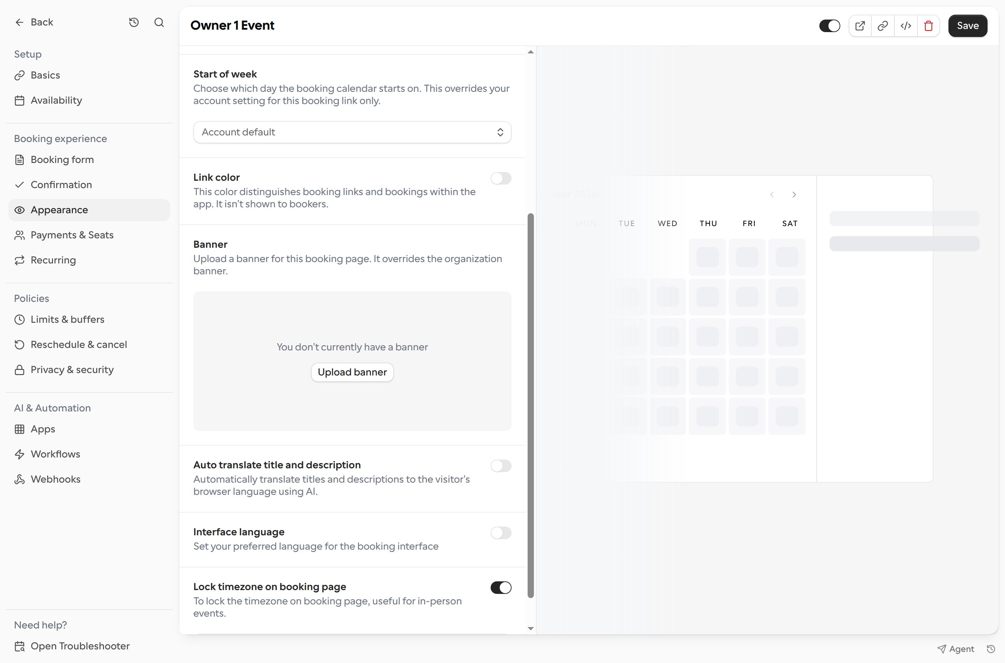This screenshot has width=1005, height=663.
Task: Open event preview in new tab icon
Action: [860, 26]
